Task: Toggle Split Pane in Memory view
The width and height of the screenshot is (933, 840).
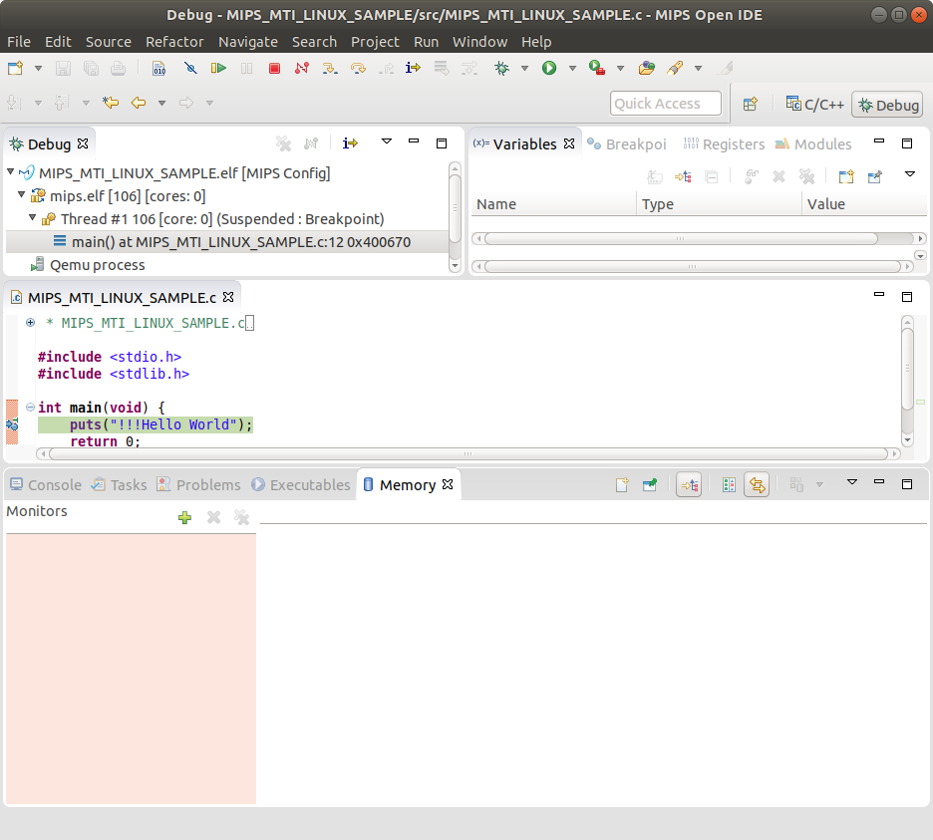Action: (x=729, y=485)
